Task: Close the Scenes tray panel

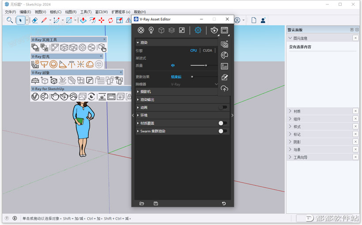Action: pyautogui.click(x=355, y=149)
